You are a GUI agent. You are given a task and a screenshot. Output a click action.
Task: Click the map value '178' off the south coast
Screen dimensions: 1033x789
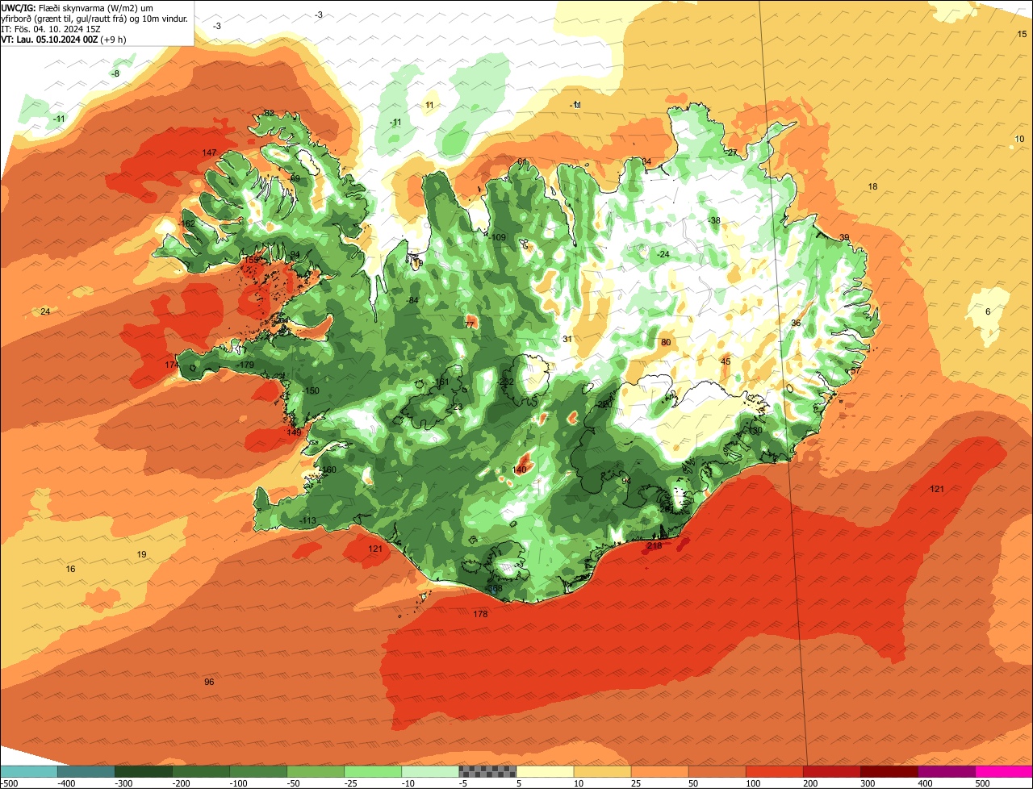[x=480, y=615]
